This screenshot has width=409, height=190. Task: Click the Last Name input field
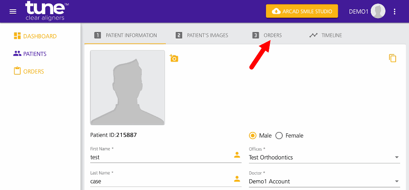click(166, 181)
